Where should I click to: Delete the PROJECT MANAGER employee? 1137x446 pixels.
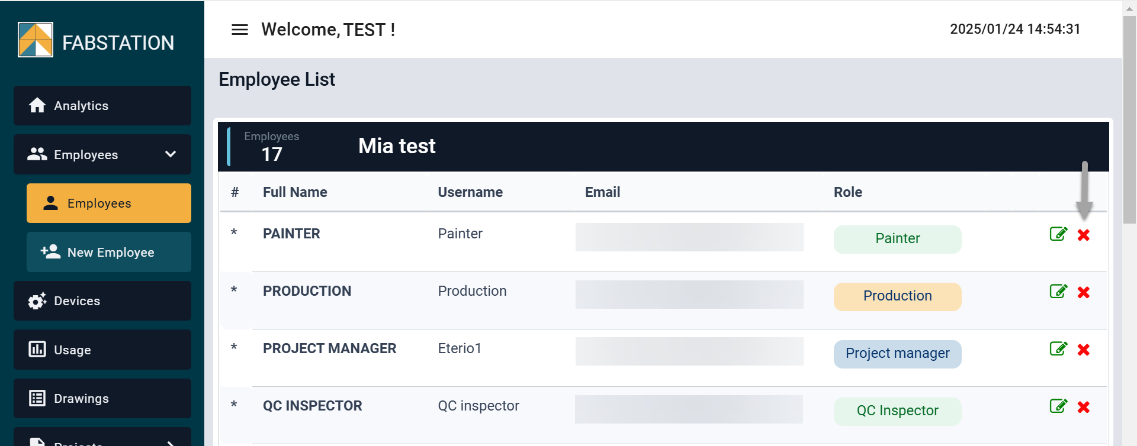click(x=1084, y=350)
